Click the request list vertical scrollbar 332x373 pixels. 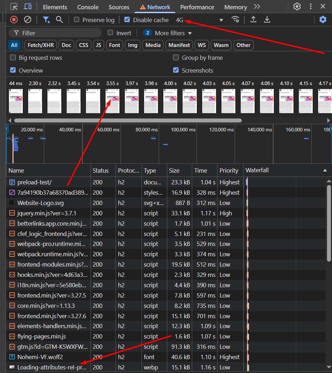pyautogui.click(x=329, y=223)
